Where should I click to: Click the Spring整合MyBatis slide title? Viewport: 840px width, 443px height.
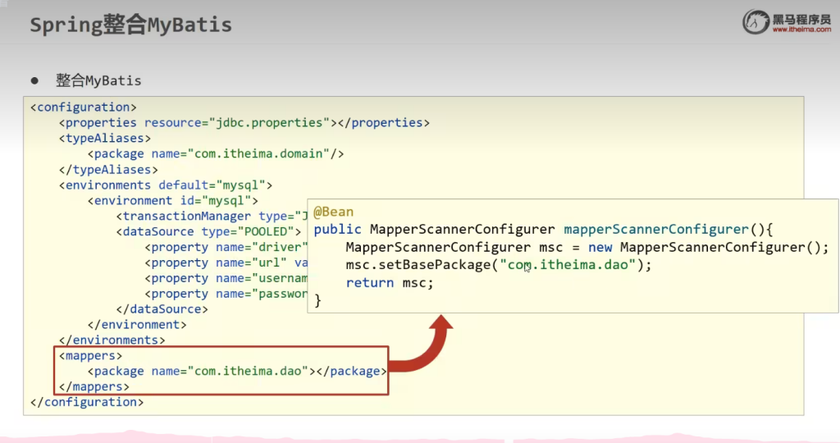click(130, 25)
